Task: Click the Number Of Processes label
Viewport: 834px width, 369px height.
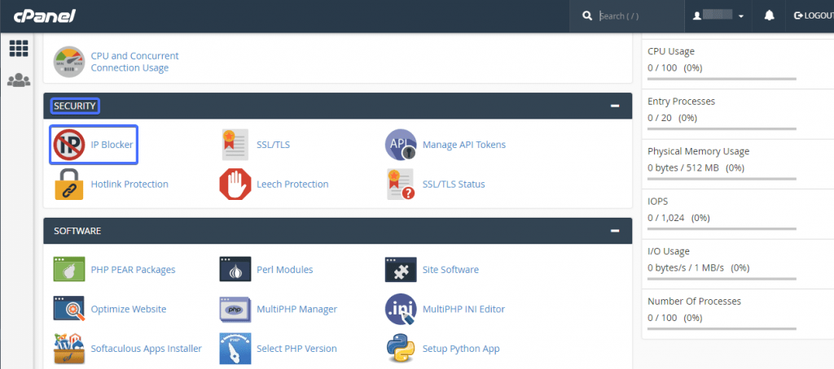Action: pyautogui.click(x=694, y=301)
